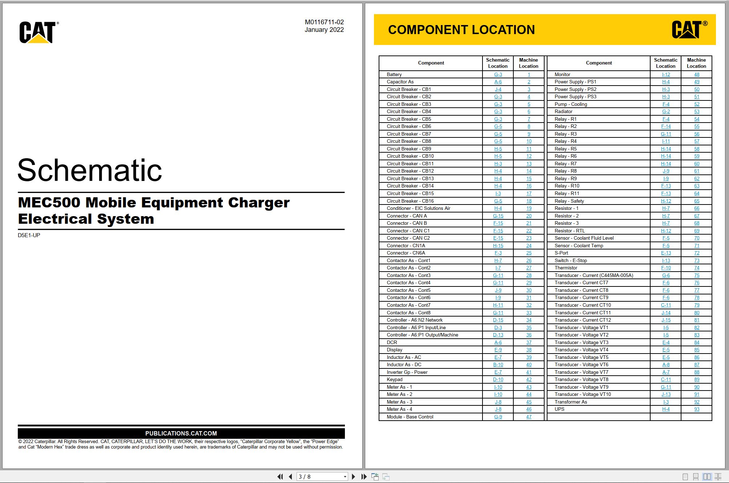This screenshot has width=729, height=483.
Task: Select 'January 2022' date text
Action: click(324, 30)
